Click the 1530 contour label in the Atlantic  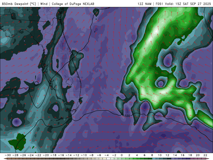click(127, 116)
